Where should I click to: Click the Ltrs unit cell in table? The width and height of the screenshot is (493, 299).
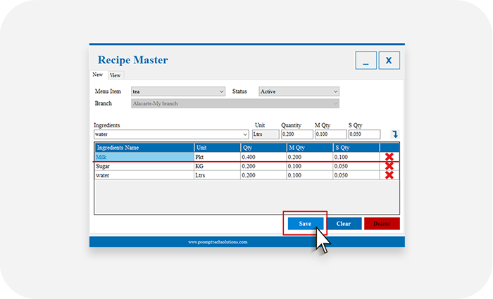pyautogui.click(x=217, y=175)
